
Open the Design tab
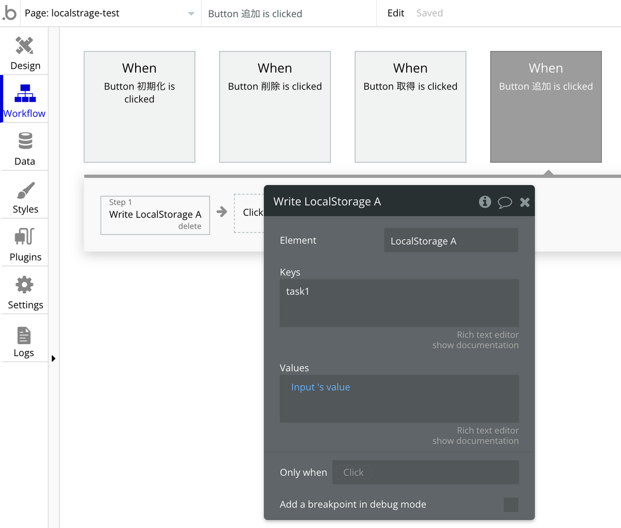point(25,53)
